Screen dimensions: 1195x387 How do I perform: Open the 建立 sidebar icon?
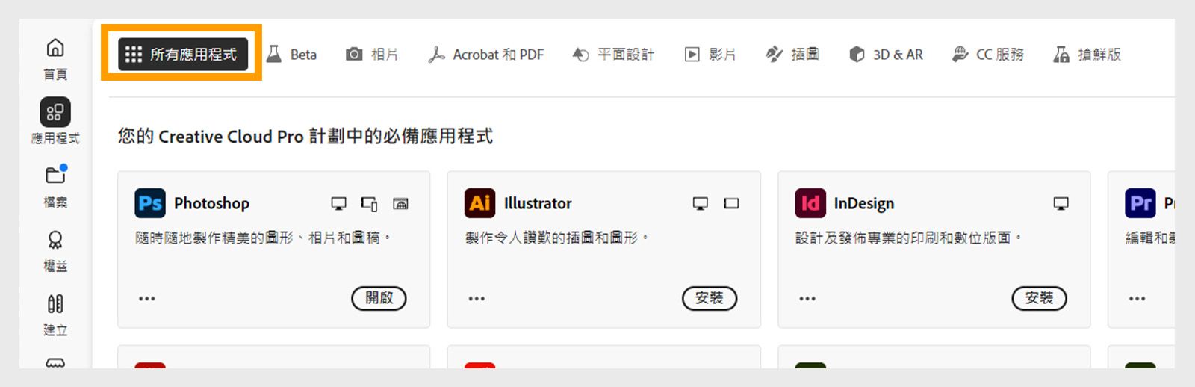tap(55, 304)
